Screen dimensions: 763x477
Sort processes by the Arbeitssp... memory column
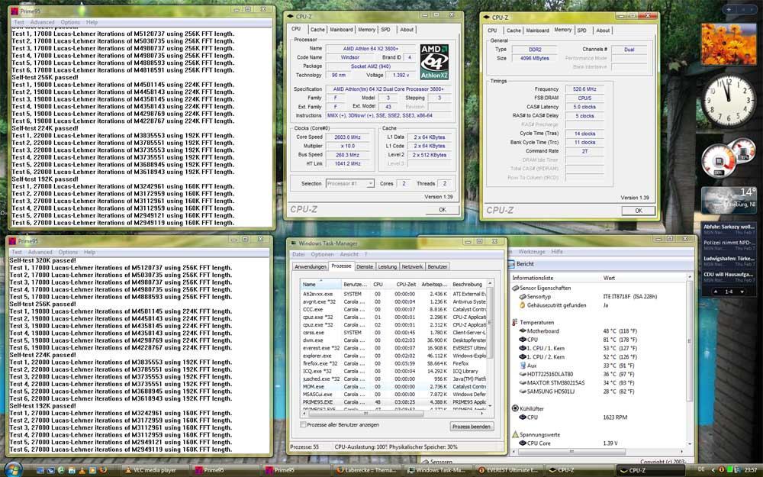tap(434, 284)
